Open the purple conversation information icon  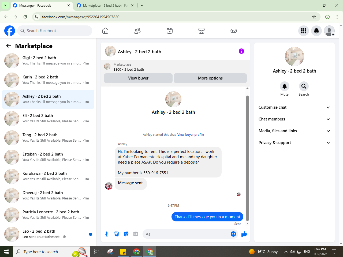click(241, 51)
